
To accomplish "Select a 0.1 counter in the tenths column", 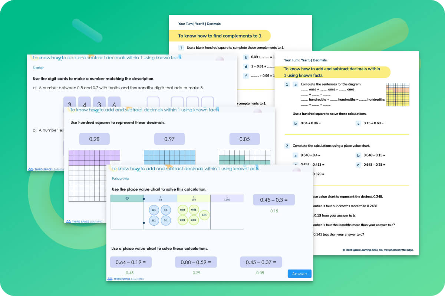I will [154, 210].
